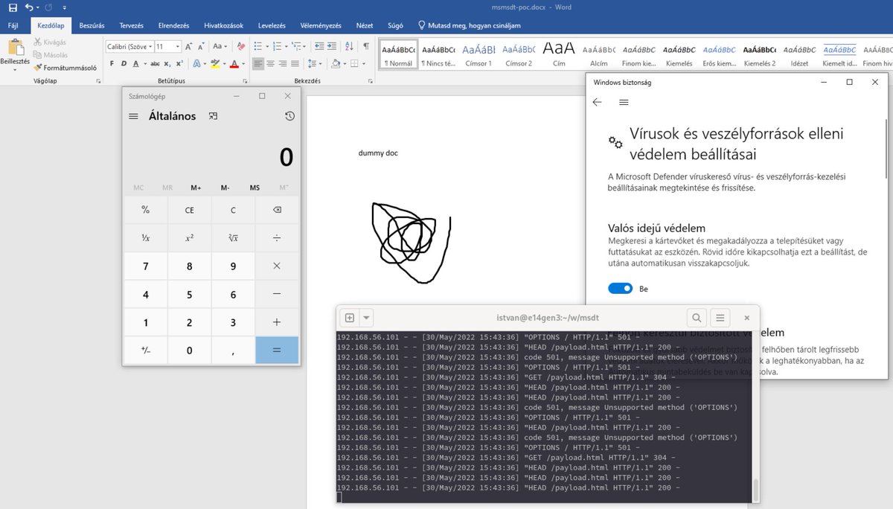
Task: Disable Valós idejű védelem protection
Action: coord(620,288)
